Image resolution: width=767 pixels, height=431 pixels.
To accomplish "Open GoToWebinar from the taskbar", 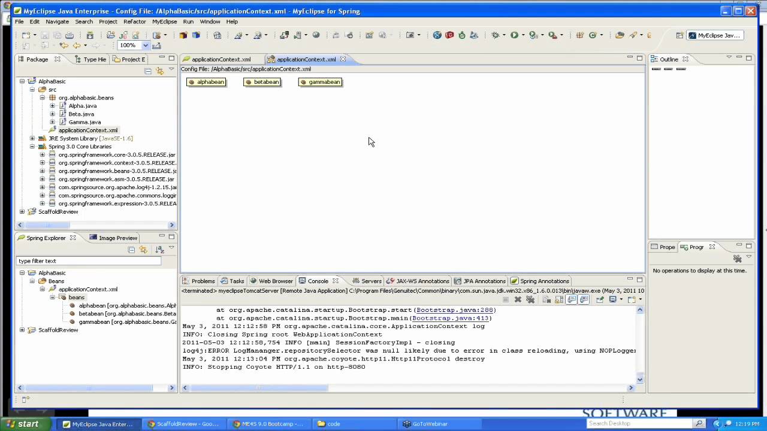I will (x=430, y=424).
